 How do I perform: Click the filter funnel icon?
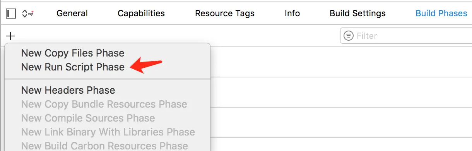349,36
